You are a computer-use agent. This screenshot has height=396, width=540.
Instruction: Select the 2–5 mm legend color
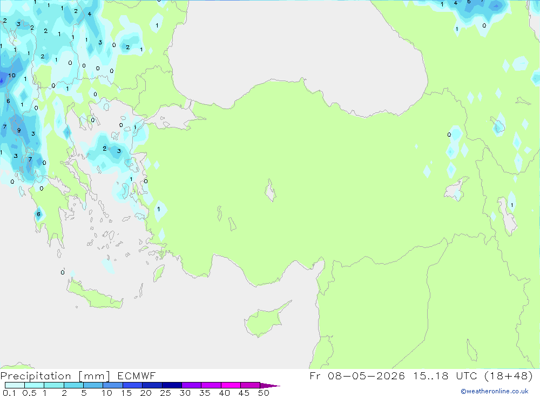[x=73, y=385]
